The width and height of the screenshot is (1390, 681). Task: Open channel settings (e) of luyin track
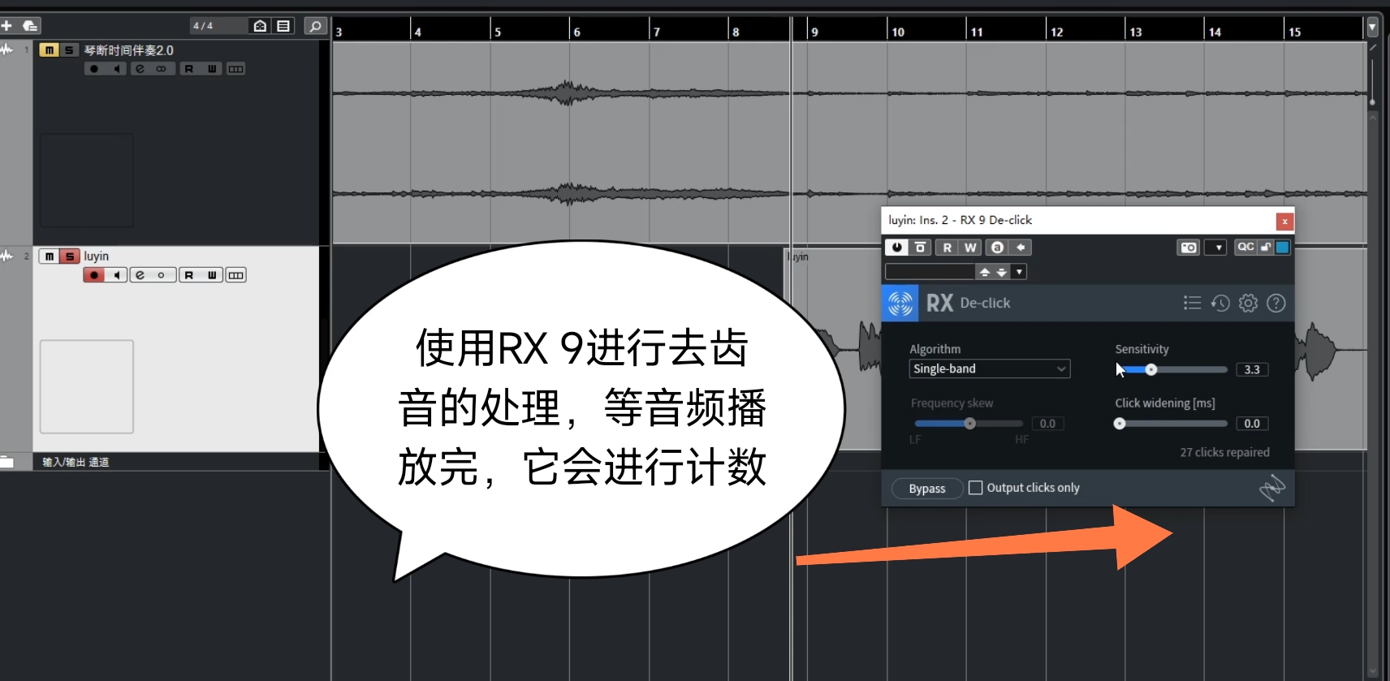tap(140, 275)
